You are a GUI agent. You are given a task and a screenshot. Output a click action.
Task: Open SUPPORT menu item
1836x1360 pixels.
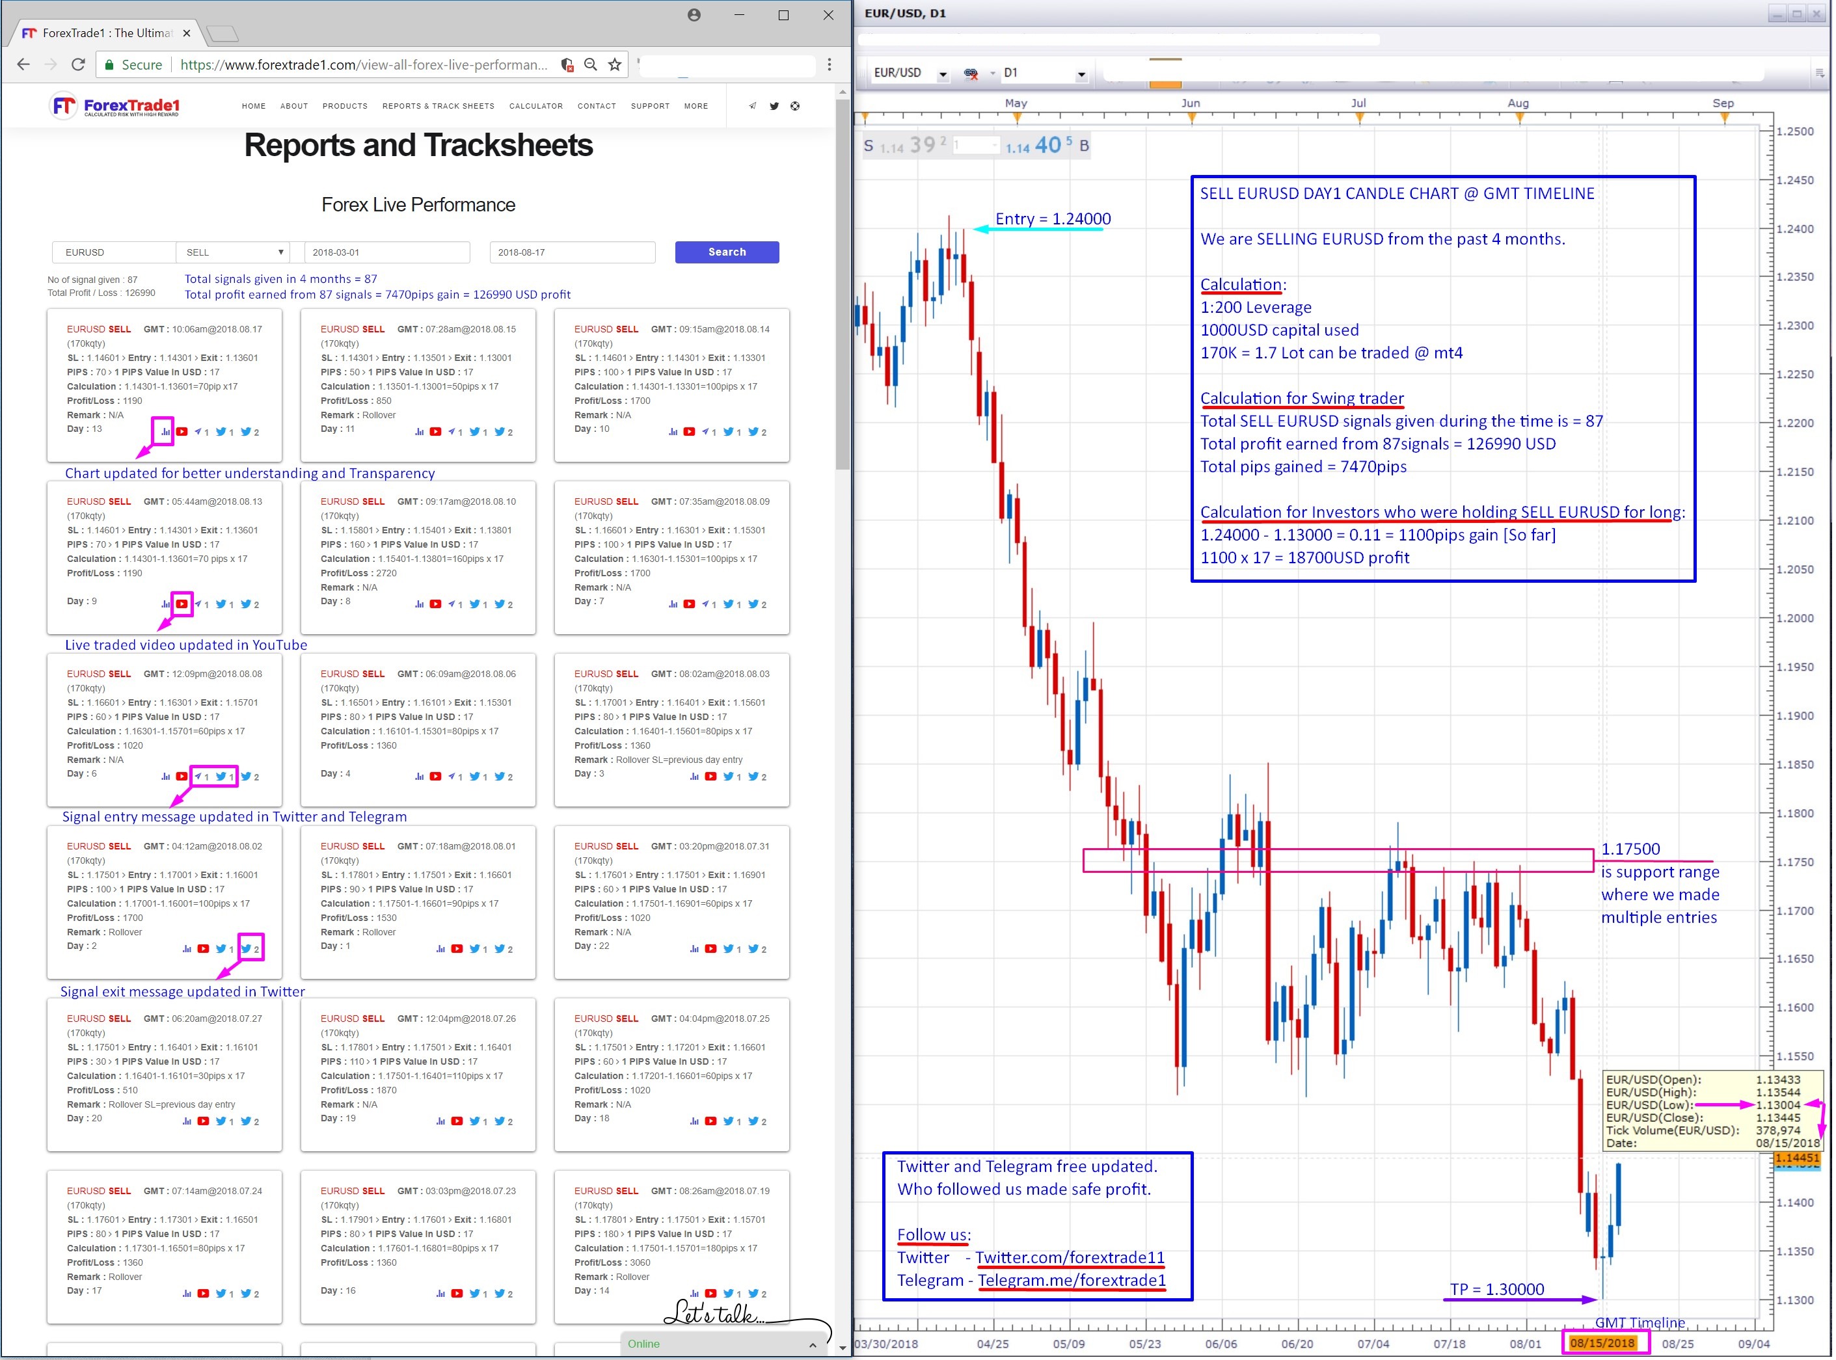tap(651, 106)
